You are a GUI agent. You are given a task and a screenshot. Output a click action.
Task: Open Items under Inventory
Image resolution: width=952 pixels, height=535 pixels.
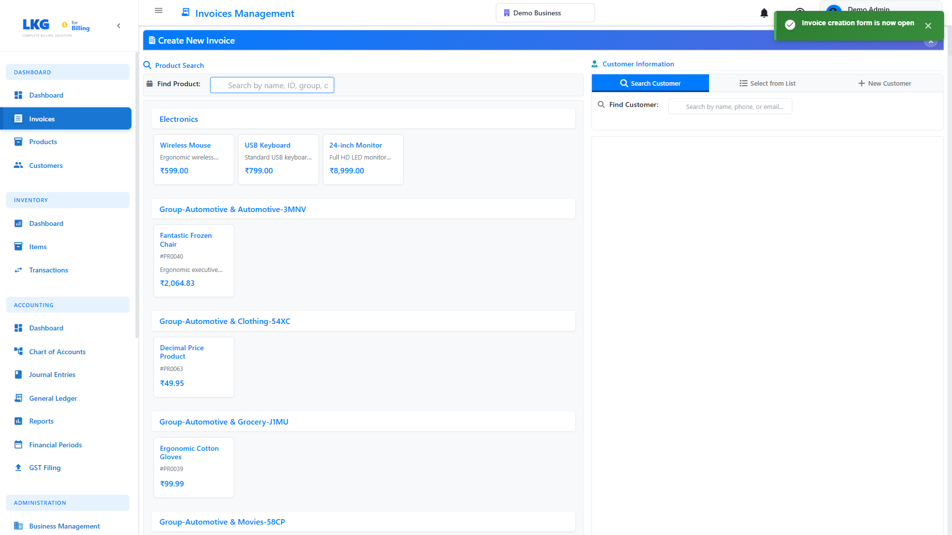coord(37,246)
